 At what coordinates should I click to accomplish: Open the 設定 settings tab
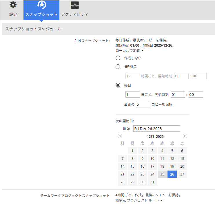coord(13,10)
